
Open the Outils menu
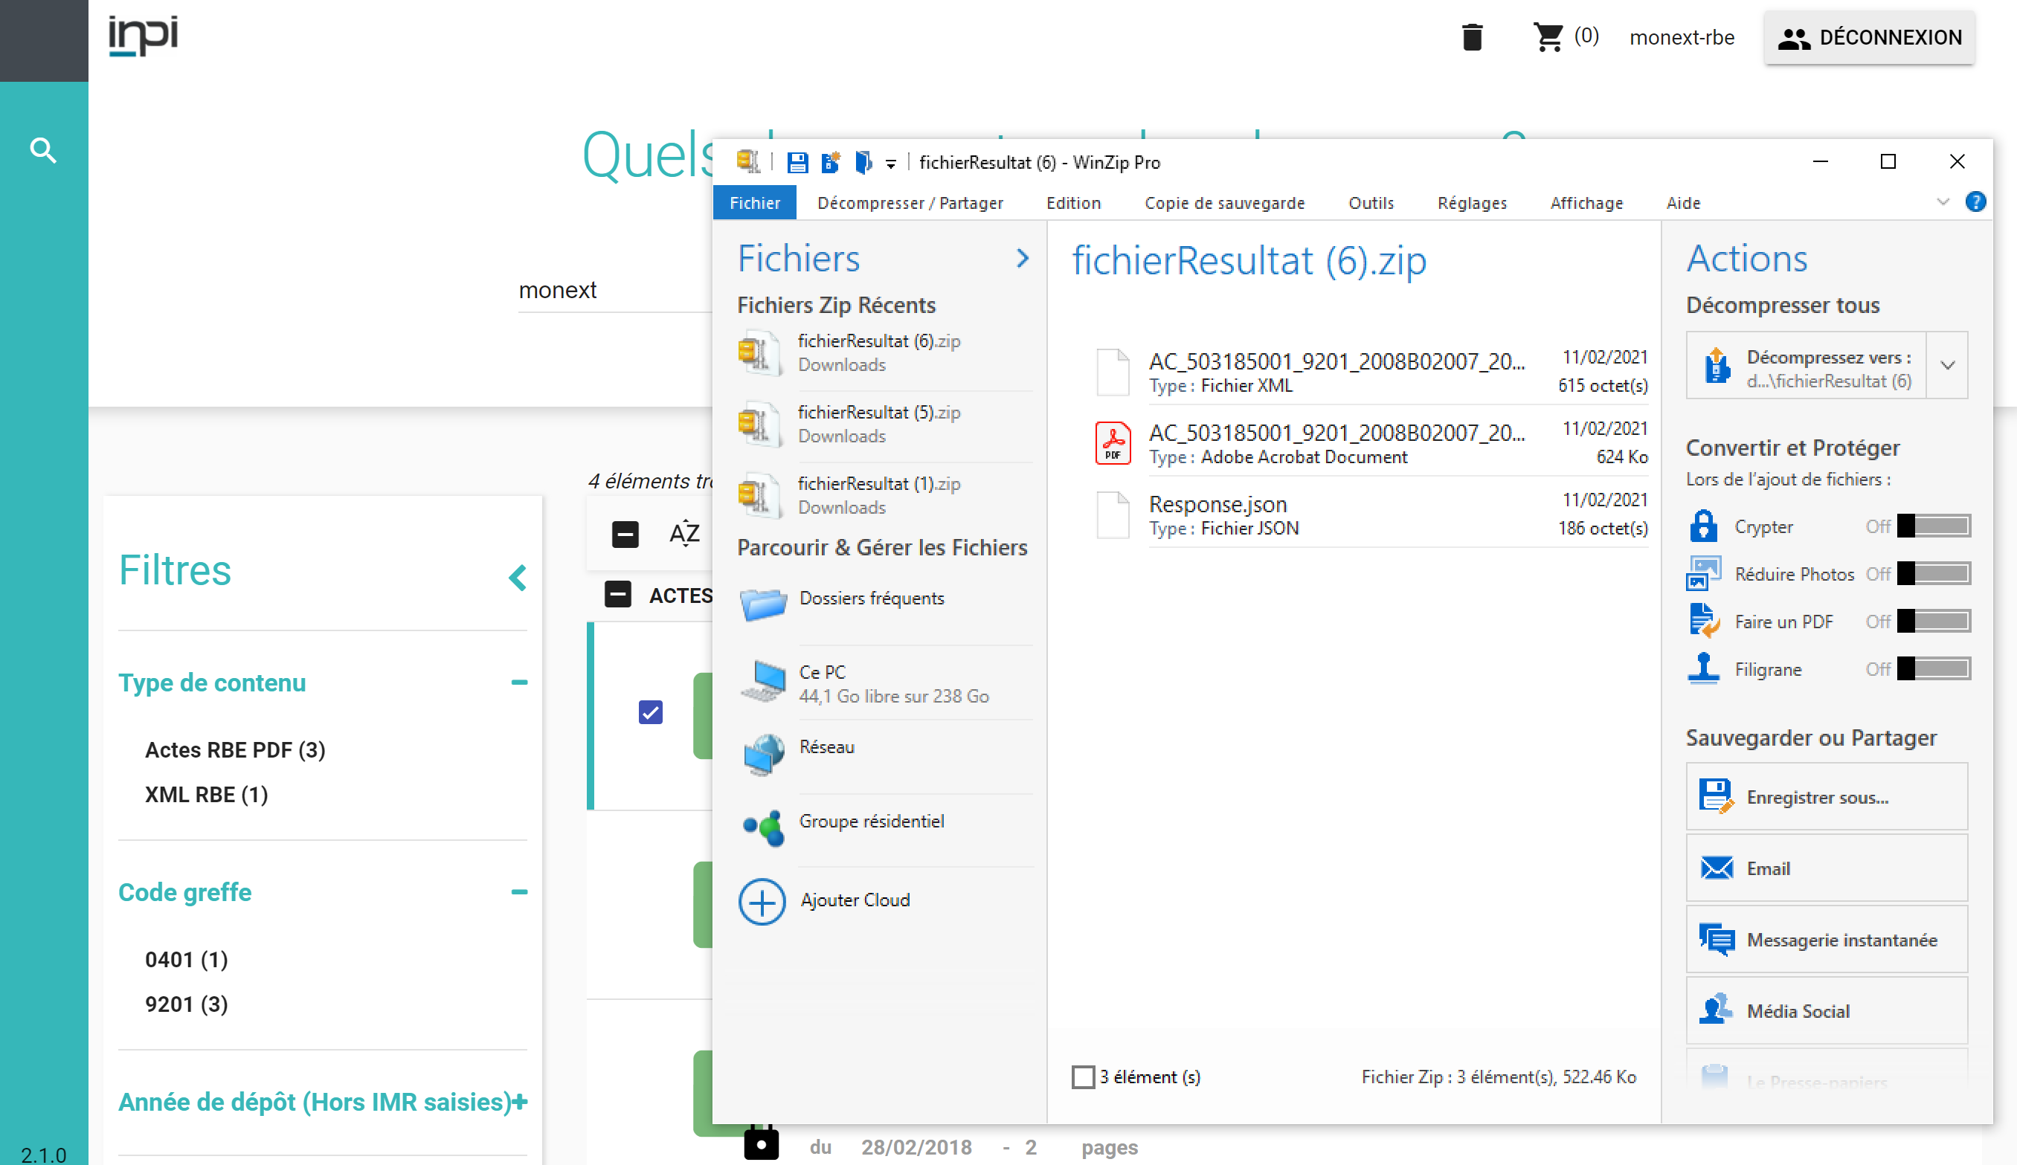1370,203
